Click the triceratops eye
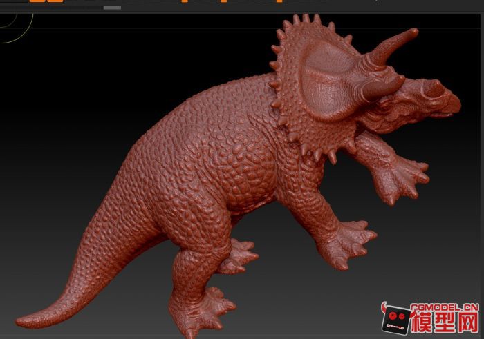The image size is (484, 339). [x=386, y=106]
